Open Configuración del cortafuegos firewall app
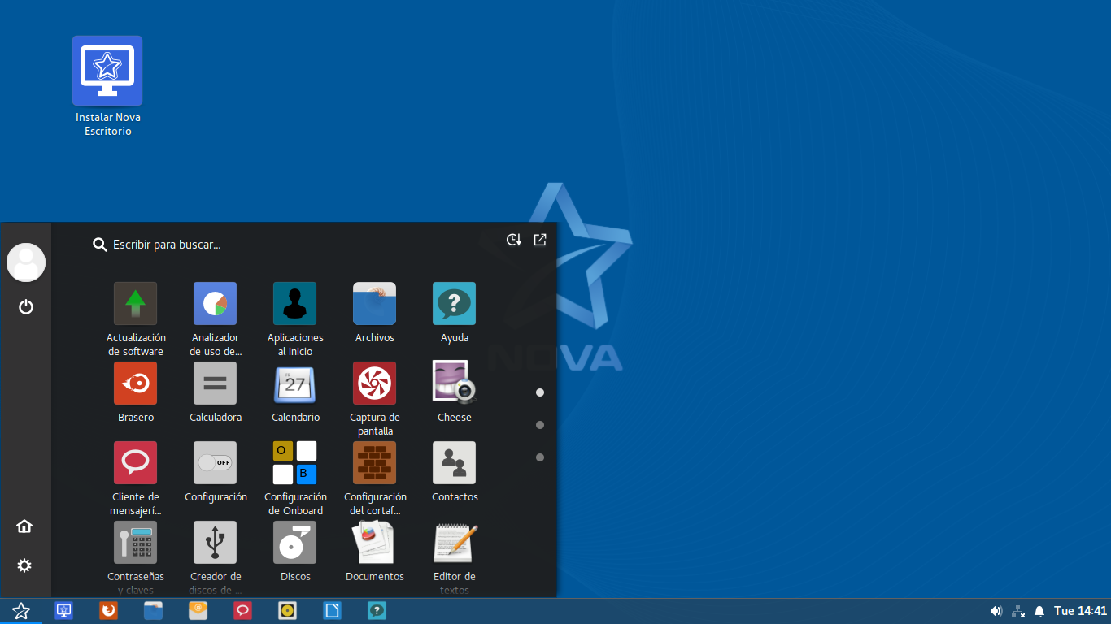This screenshot has height=624, width=1111. coord(374,463)
